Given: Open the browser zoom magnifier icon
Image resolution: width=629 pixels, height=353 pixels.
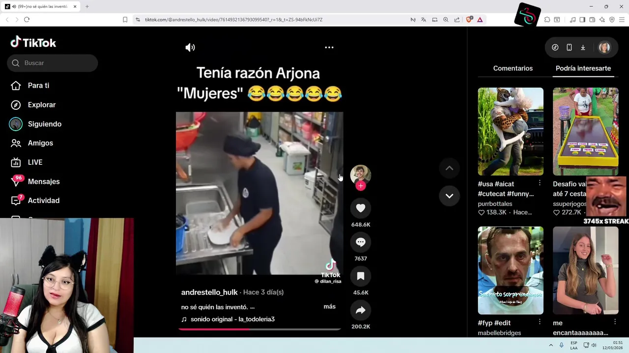Looking at the screenshot, I should pos(446,20).
